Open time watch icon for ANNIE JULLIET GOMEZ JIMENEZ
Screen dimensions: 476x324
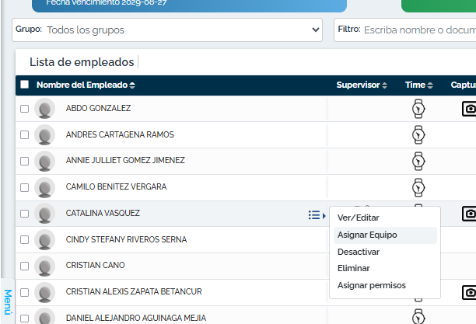coord(418,161)
